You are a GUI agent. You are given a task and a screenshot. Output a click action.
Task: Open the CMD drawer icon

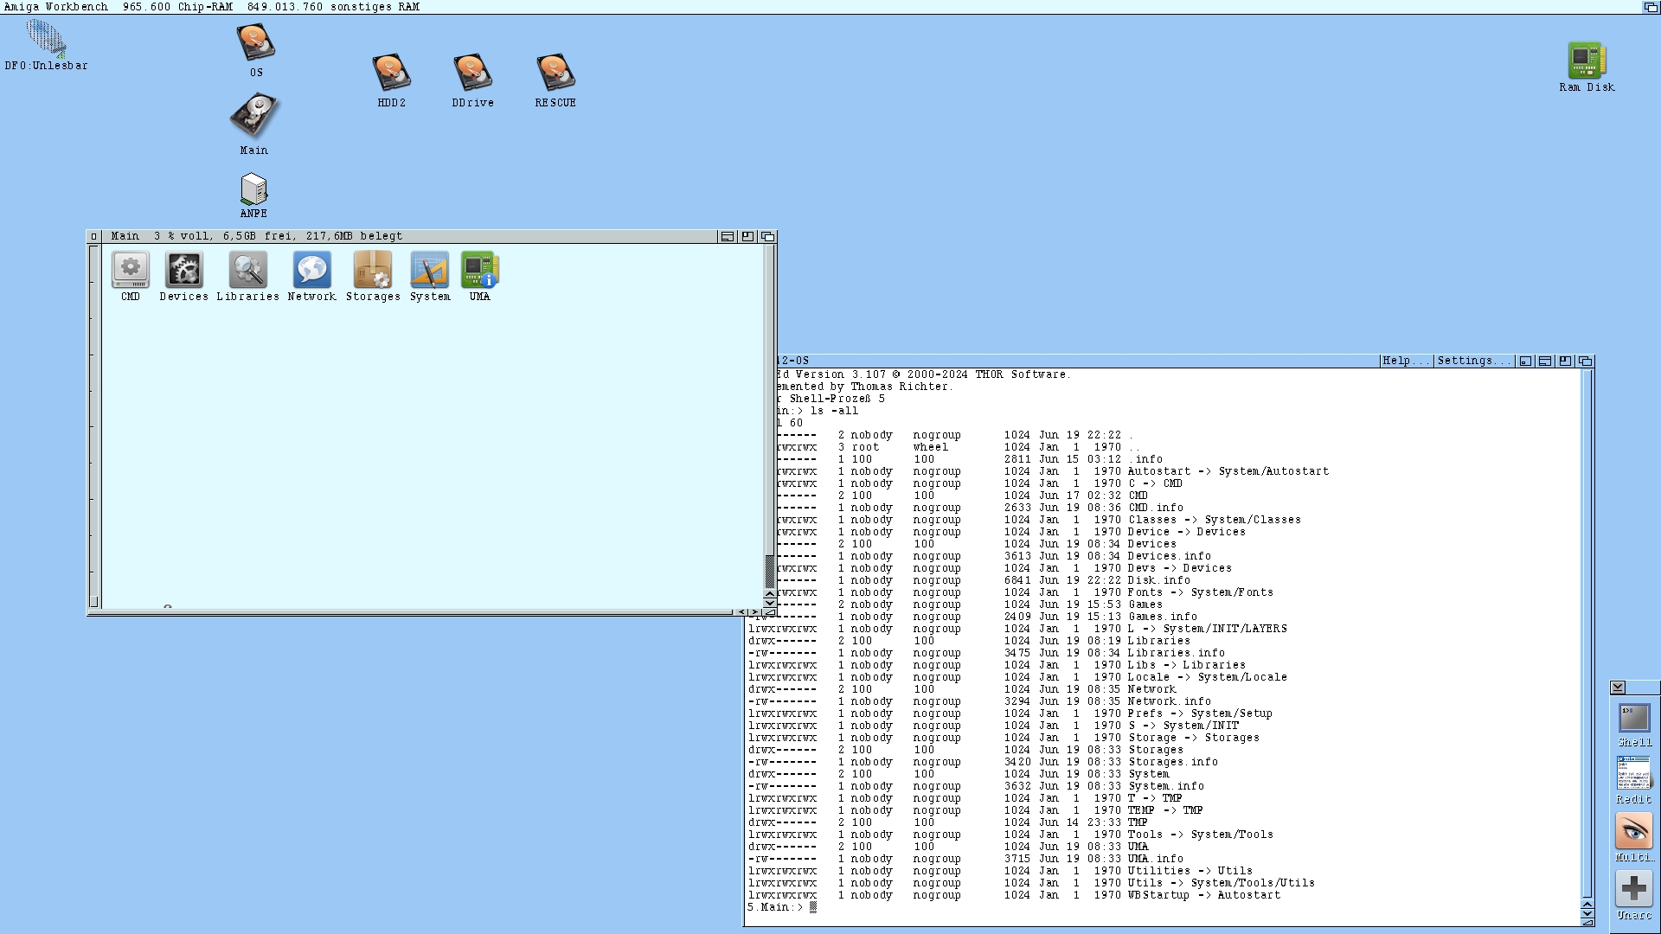pyautogui.click(x=131, y=271)
